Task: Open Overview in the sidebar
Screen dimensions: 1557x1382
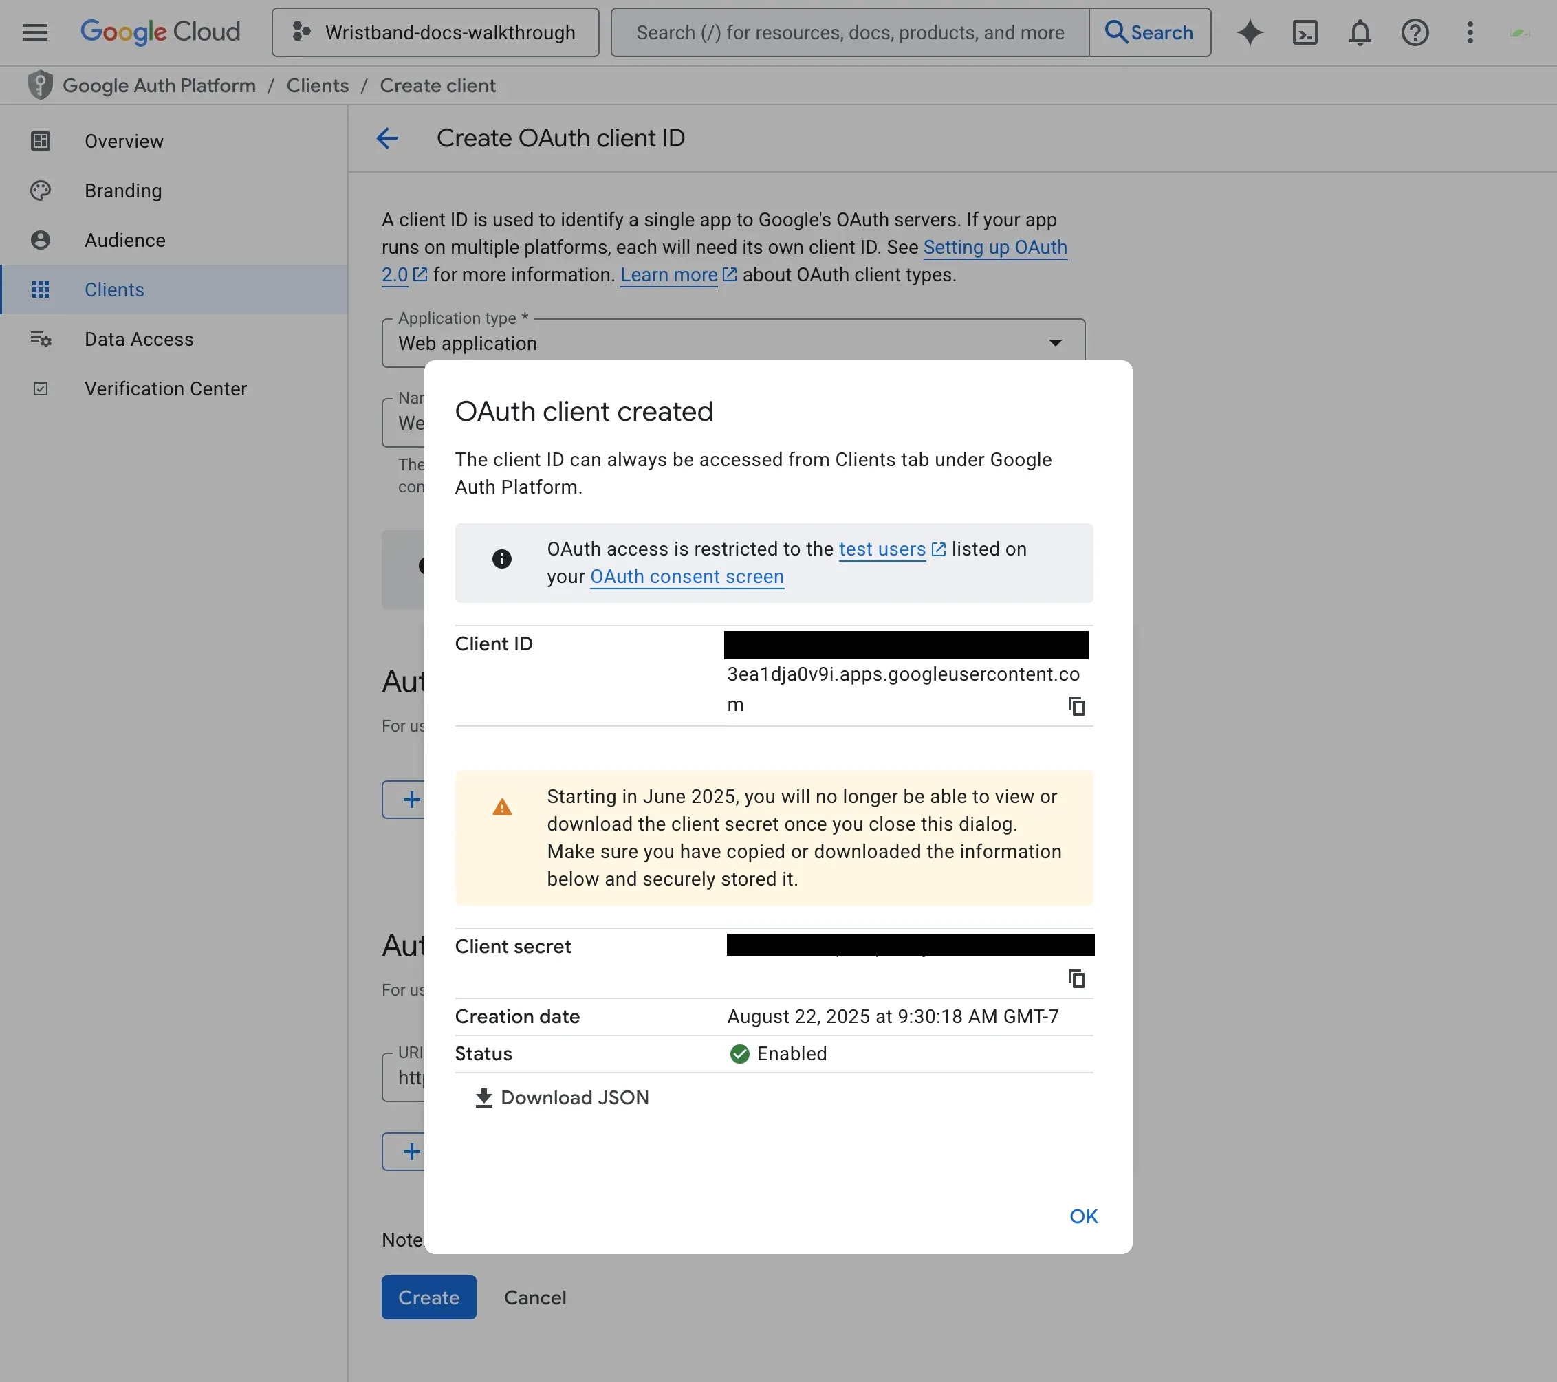Action: tap(174, 141)
